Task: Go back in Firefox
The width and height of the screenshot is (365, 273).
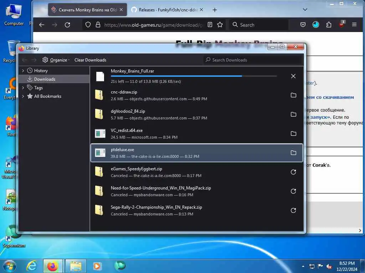Action: 42,25
